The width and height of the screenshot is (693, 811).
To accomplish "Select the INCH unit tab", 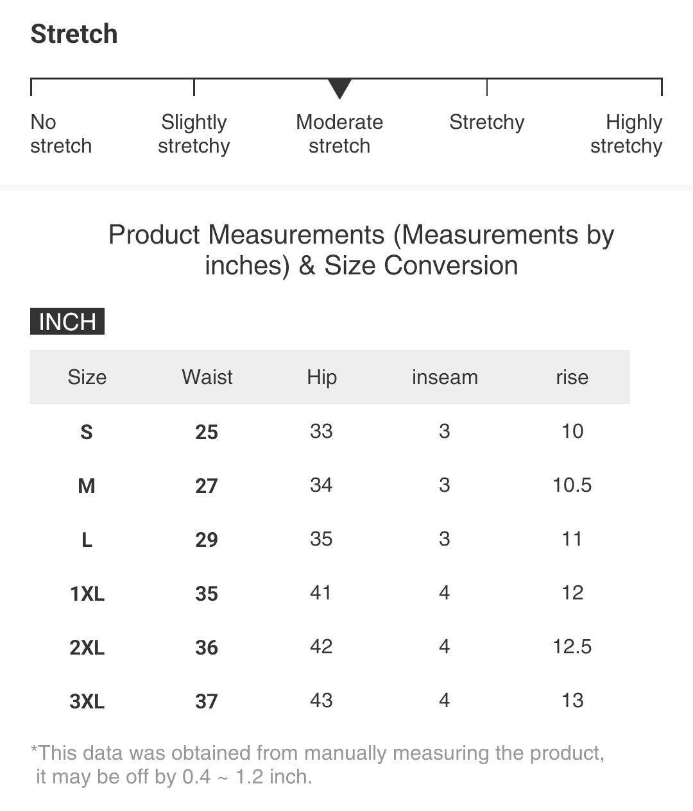I will (67, 321).
